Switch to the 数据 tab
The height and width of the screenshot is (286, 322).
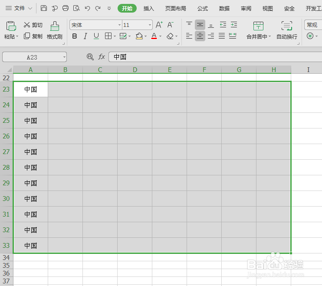pyautogui.click(x=224, y=8)
